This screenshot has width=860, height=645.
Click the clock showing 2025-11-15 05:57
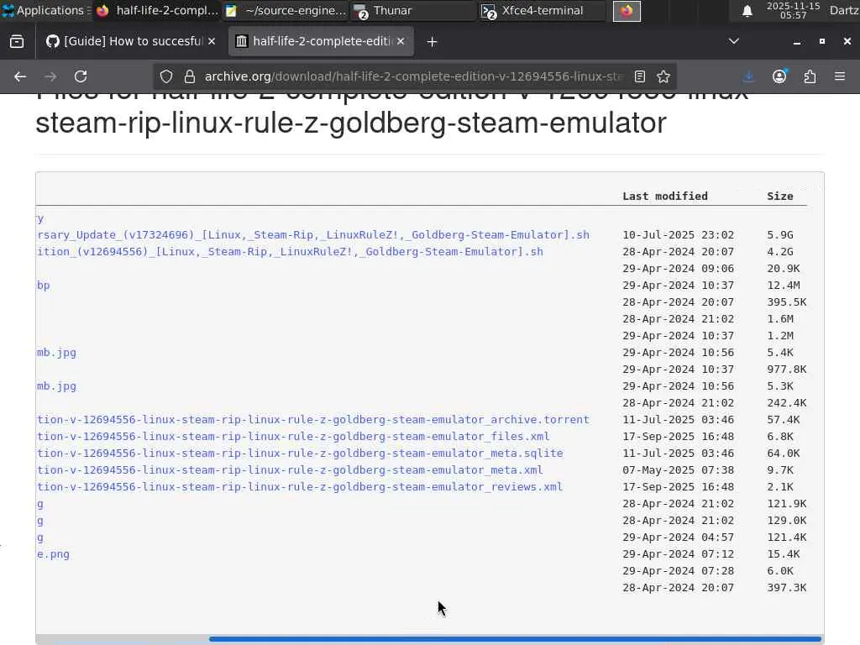[793, 10]
